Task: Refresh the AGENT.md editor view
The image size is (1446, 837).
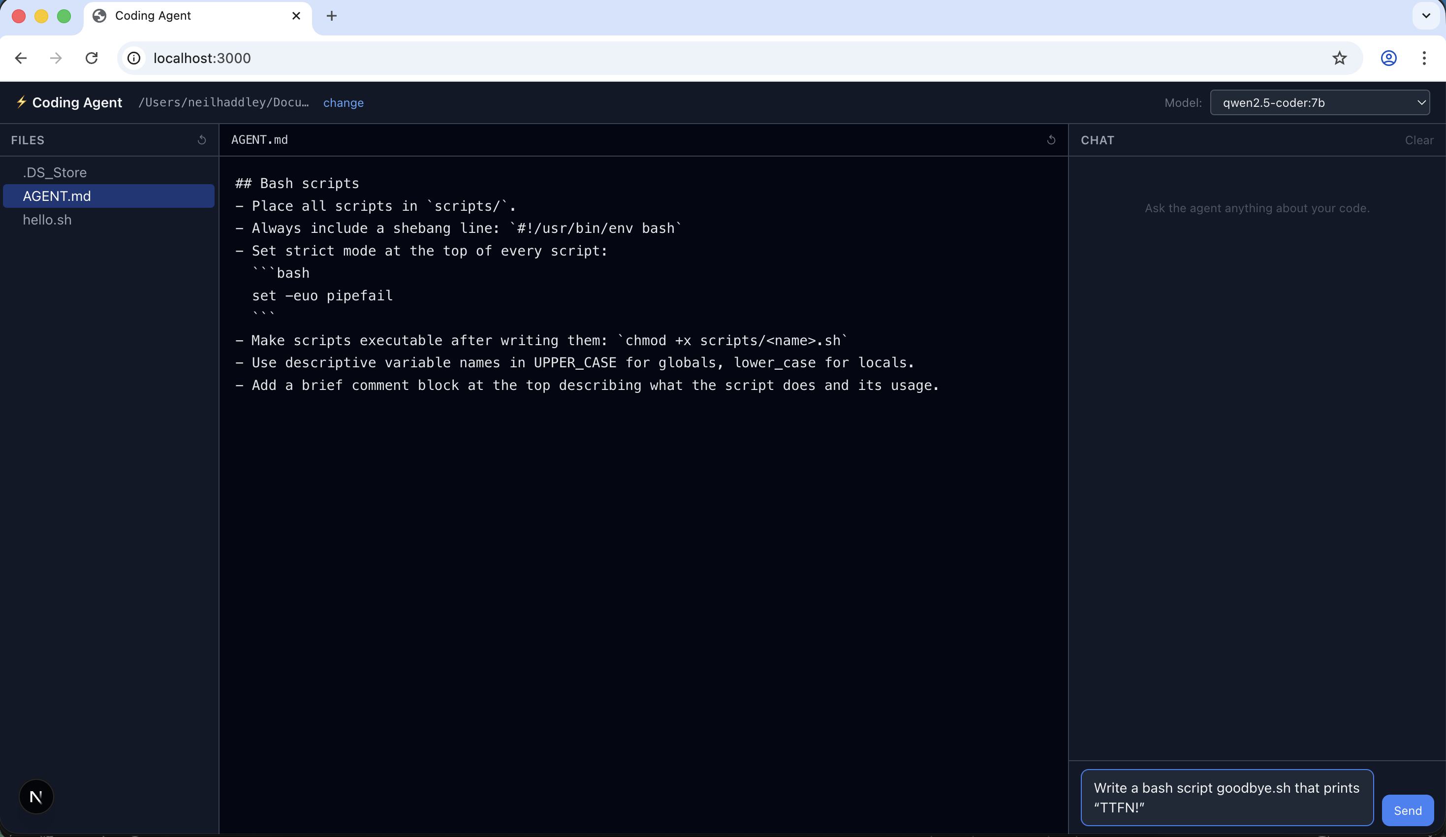Action: [x=1051, y=140]
